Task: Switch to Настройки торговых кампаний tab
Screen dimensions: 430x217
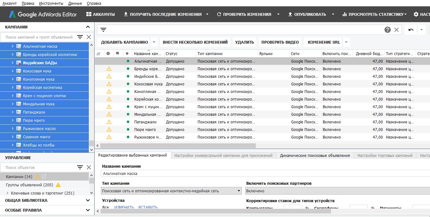Action: point(385,155)
